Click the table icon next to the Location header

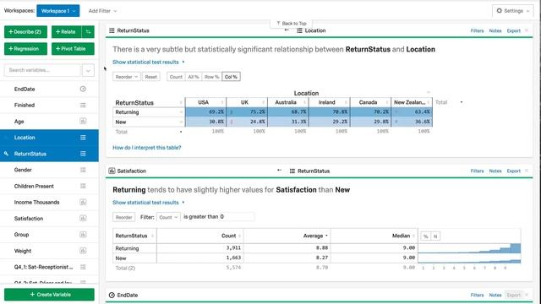299,30
